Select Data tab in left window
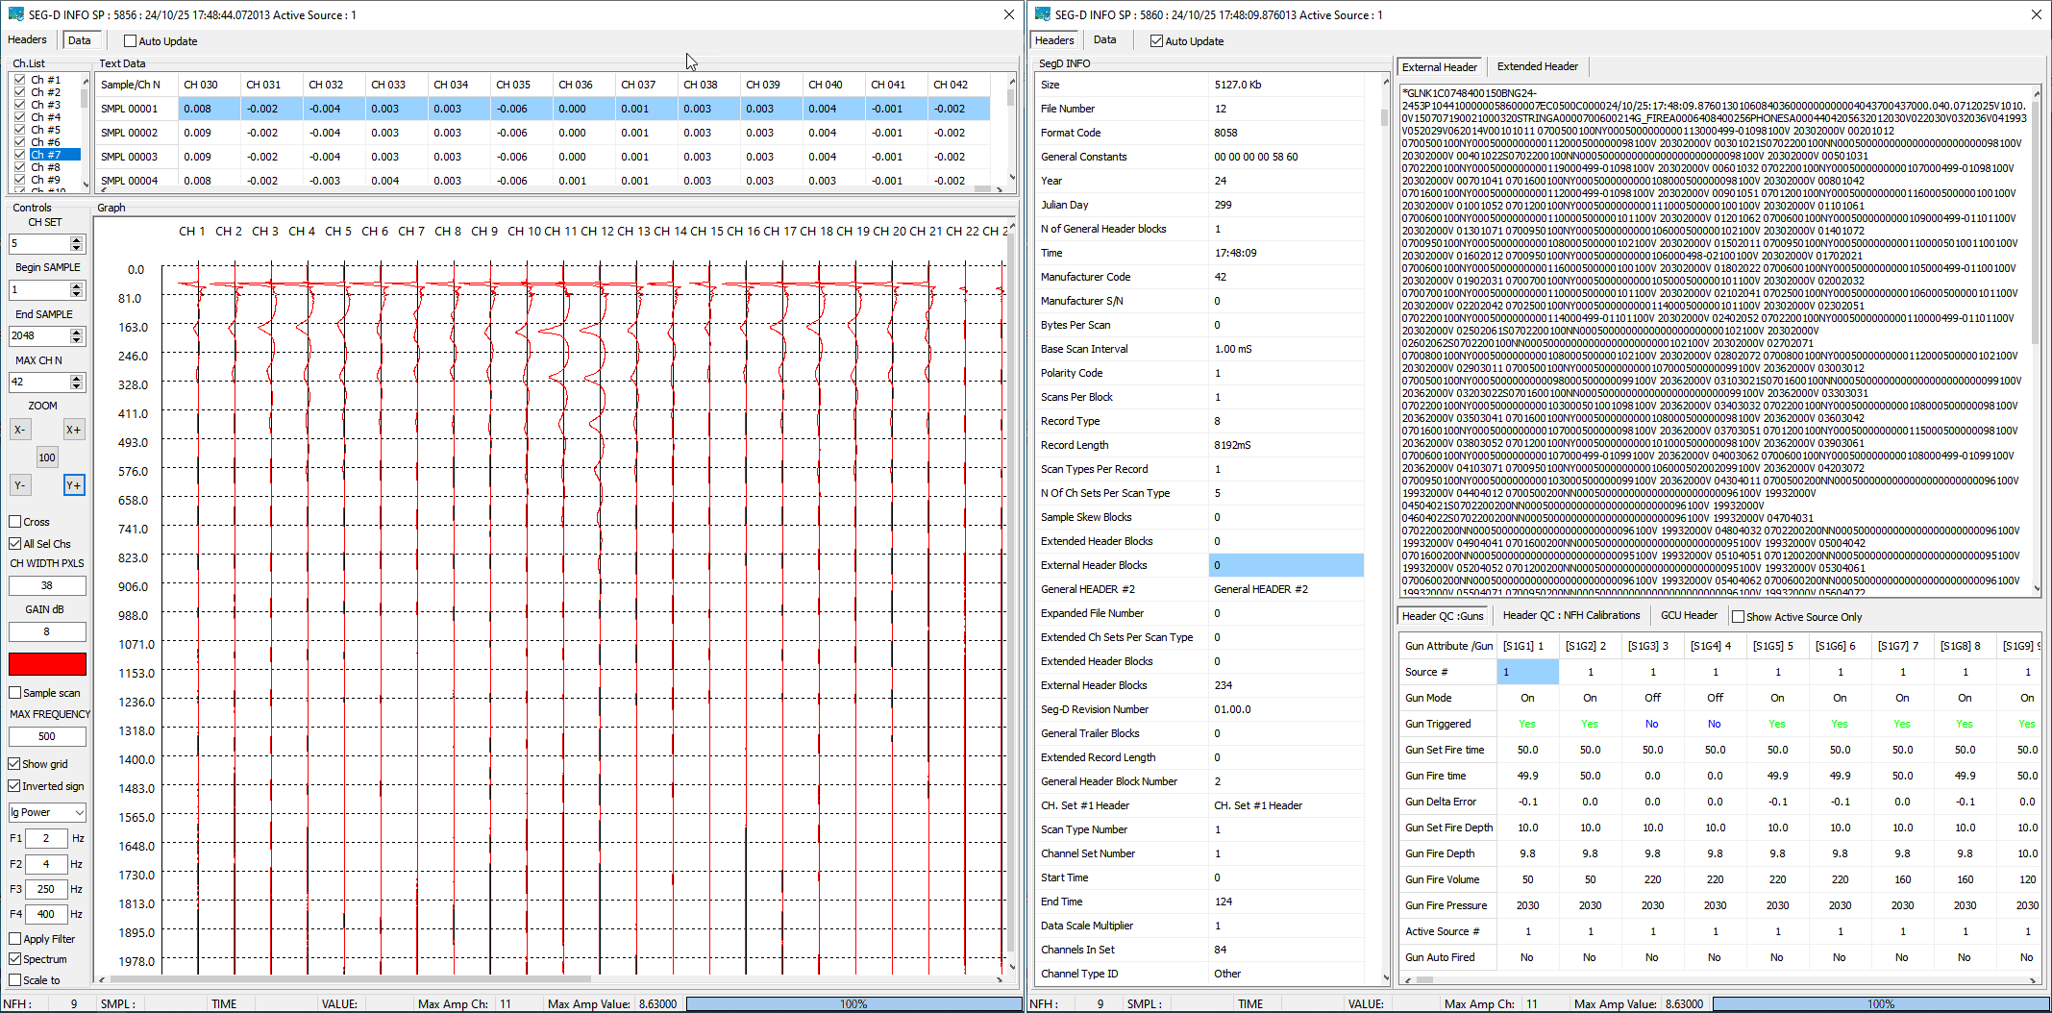This screenshot has width=2052, height=1013. (80, 40)
